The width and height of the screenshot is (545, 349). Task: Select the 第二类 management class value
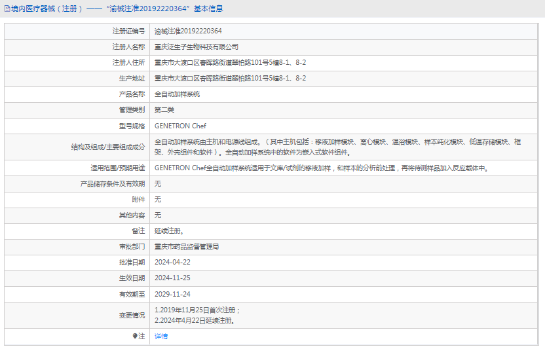pyautogui.click(x=164, y=110)
